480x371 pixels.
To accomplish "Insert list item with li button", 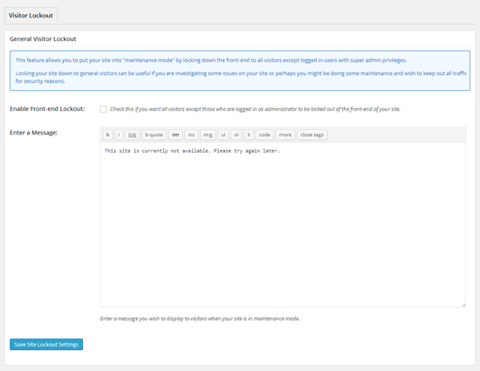I will [x=249, y=134].
